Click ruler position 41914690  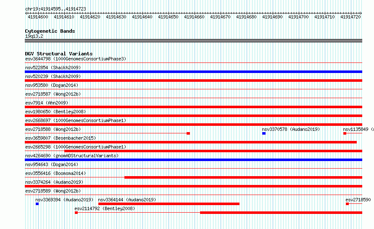pyautogui.click(x=272, y=17)
